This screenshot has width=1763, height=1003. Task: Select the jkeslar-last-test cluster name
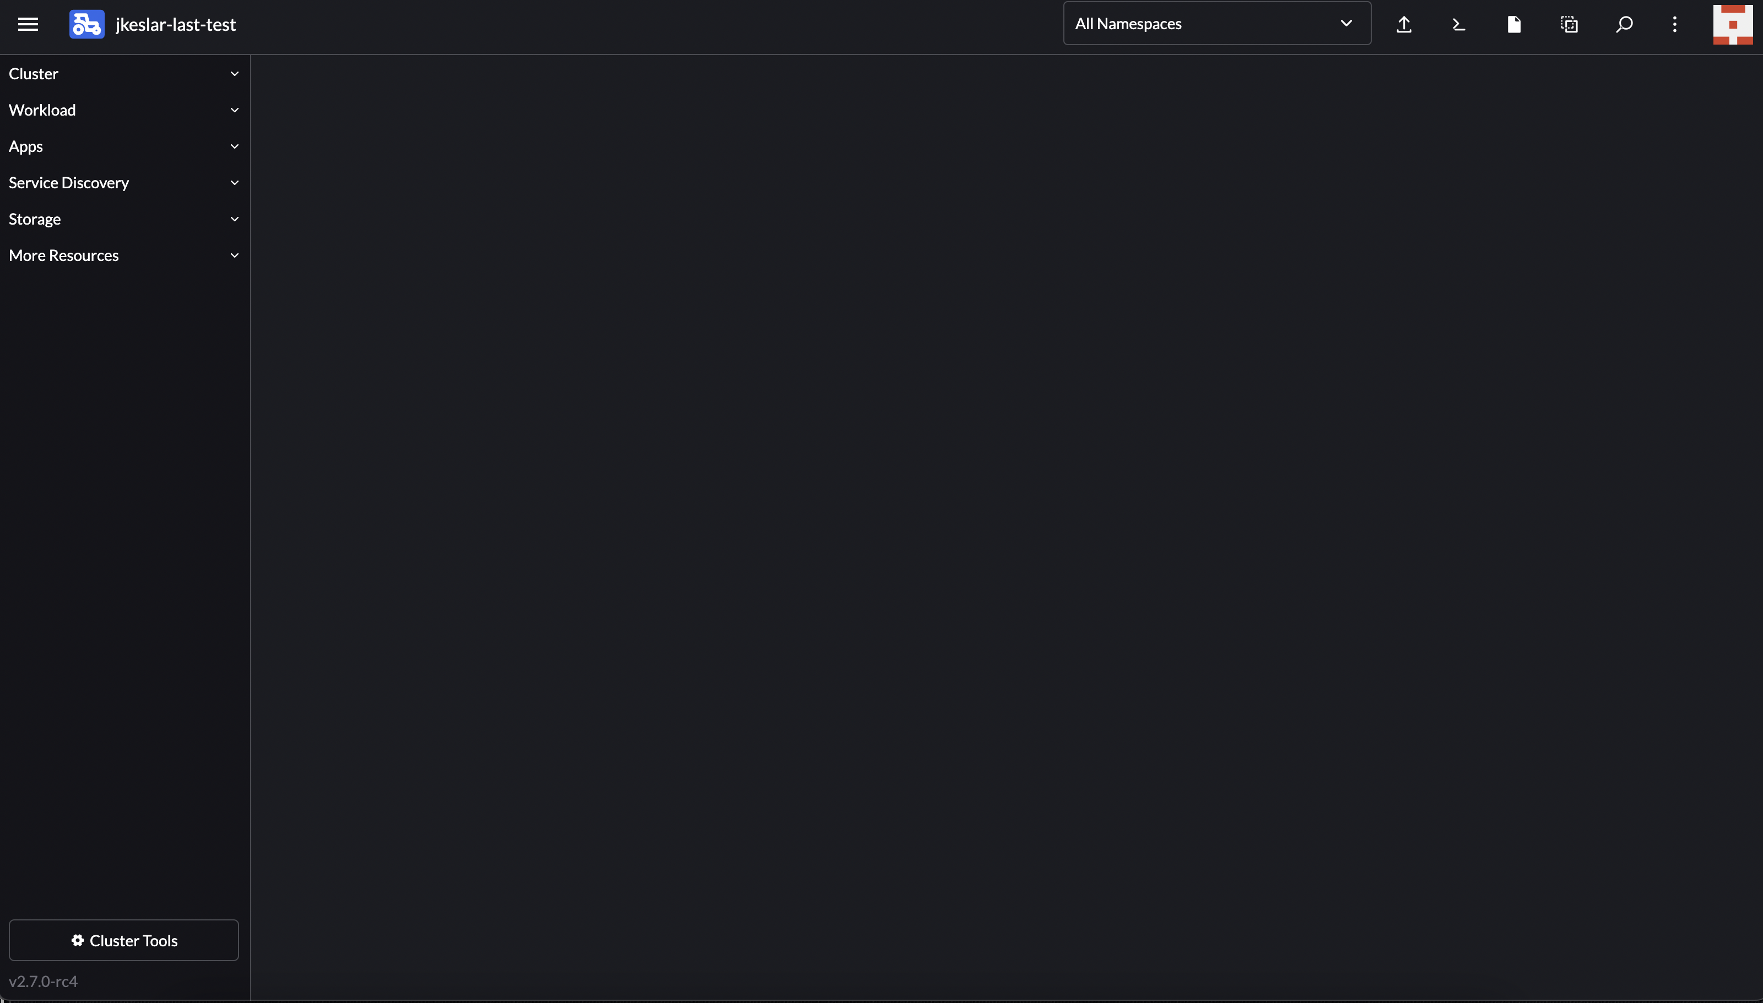175,24
